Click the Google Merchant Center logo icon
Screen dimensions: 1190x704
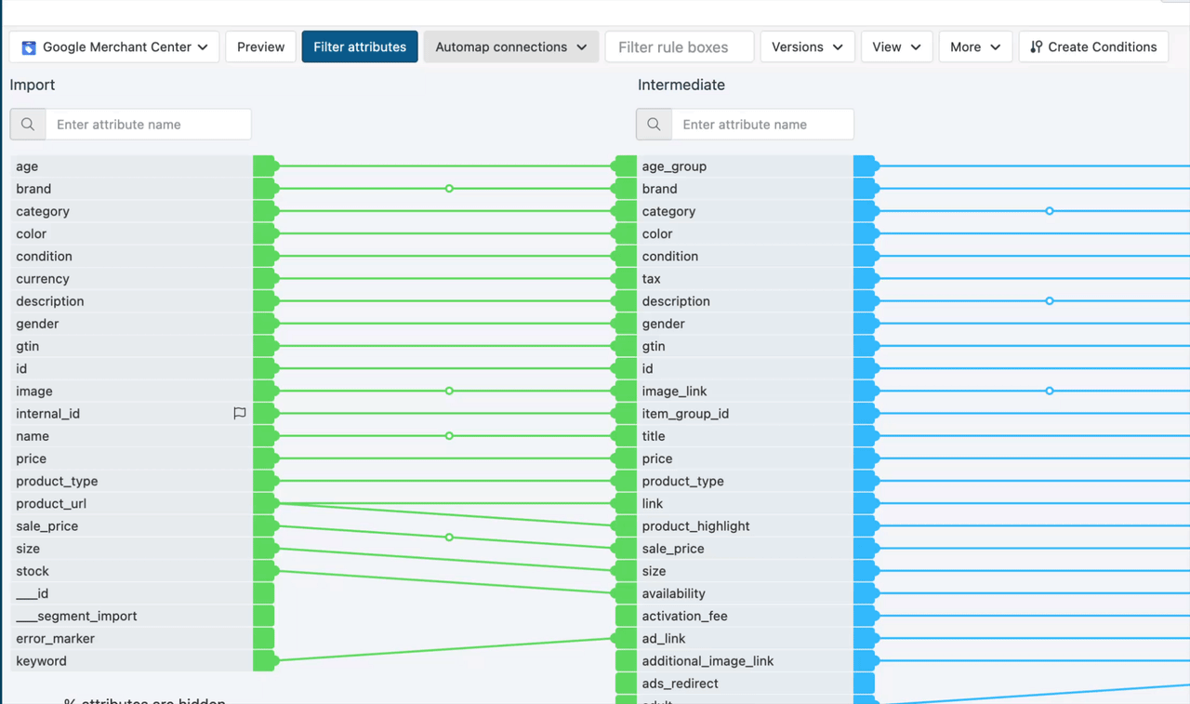(x=29, y=47)
